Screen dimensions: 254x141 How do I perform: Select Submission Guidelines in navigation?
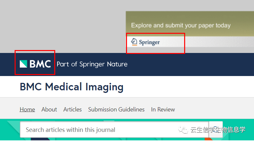click(116, 109)
